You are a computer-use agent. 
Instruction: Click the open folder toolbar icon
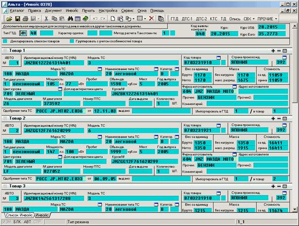(9, 19)
